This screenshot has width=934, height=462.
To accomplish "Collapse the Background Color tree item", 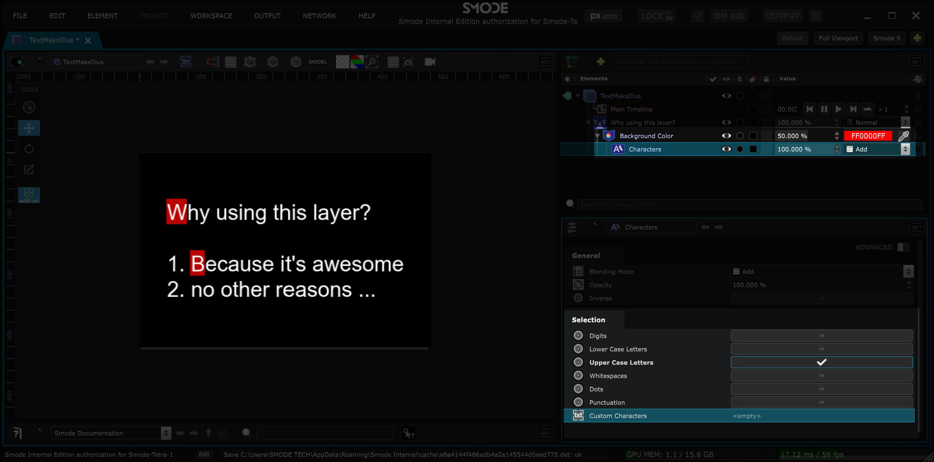I will click(x=598, y=136).
